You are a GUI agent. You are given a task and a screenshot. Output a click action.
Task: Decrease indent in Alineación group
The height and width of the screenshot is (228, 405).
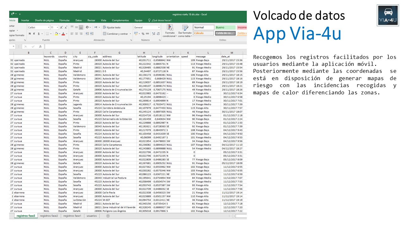[87, 34]
